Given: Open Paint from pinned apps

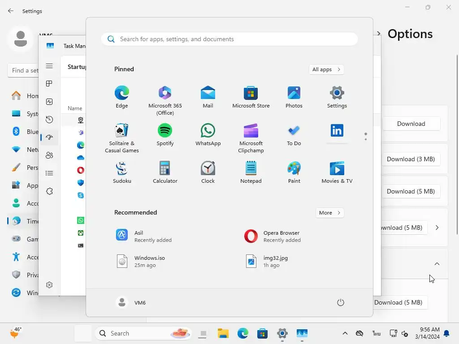Looking at the screenshot, I should click(294, 172).
